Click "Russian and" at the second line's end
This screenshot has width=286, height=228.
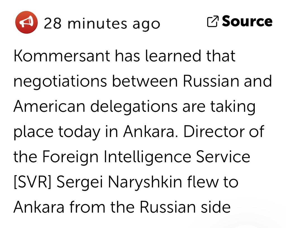pyautogui.click(x=227, y=81)
